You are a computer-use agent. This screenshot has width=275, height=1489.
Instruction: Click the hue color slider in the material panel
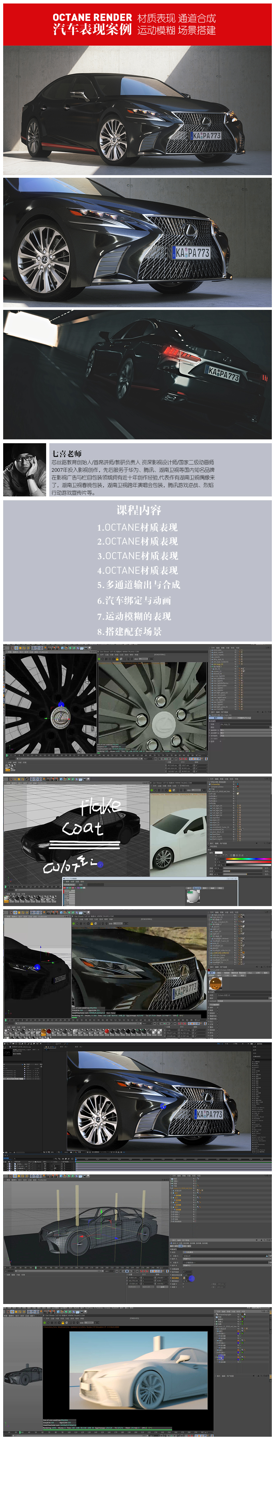248,859
